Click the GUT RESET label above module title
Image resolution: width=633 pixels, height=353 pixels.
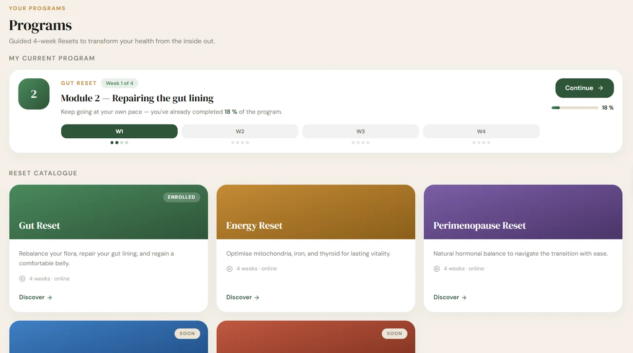click(x=79, y=83)
